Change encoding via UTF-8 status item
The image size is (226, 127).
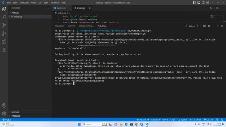pyautogui.click(x=165, y=120)
